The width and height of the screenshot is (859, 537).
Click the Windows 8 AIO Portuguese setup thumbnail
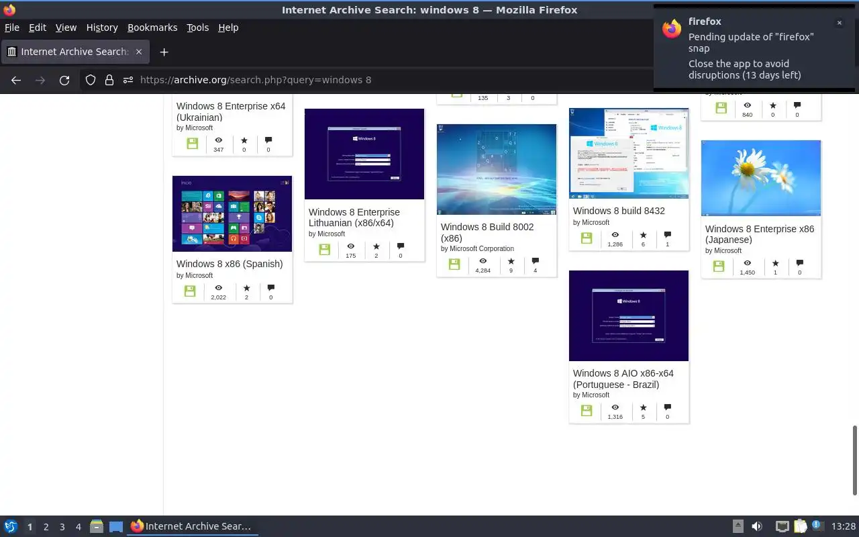click(x=629, y=315)
